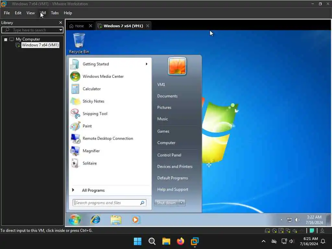Viewport: 332px width, 249px height.
Task: Open Sticky Notes from Start menu
Action: point(110,101)
